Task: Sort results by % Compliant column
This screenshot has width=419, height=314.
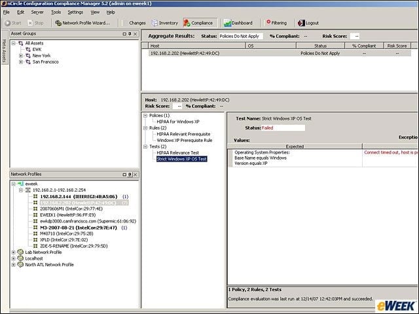Action: pos(364,46)
